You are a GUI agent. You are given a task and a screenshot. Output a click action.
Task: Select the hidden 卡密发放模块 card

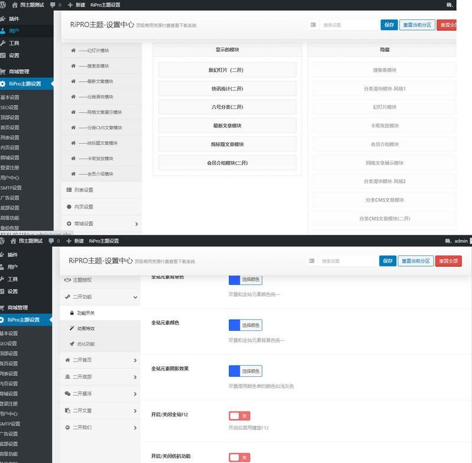[385, 126]
